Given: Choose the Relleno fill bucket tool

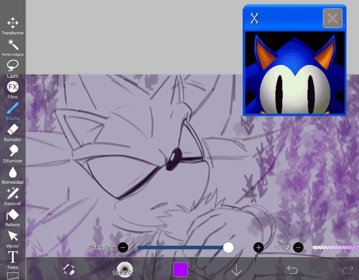Looking at the screenshot, I should pyautogui.click(x=13, y=218).
